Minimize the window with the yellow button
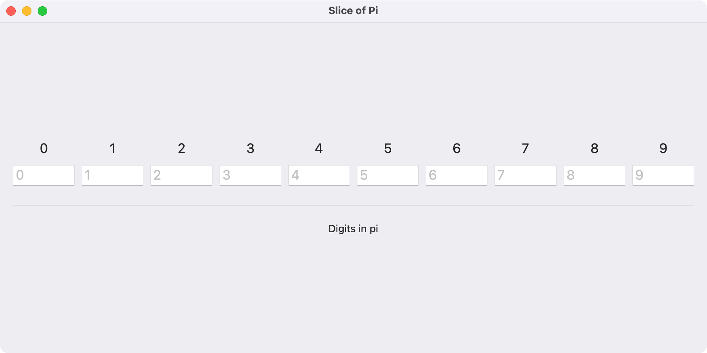The image size is (707, 353). click(27, 11)
